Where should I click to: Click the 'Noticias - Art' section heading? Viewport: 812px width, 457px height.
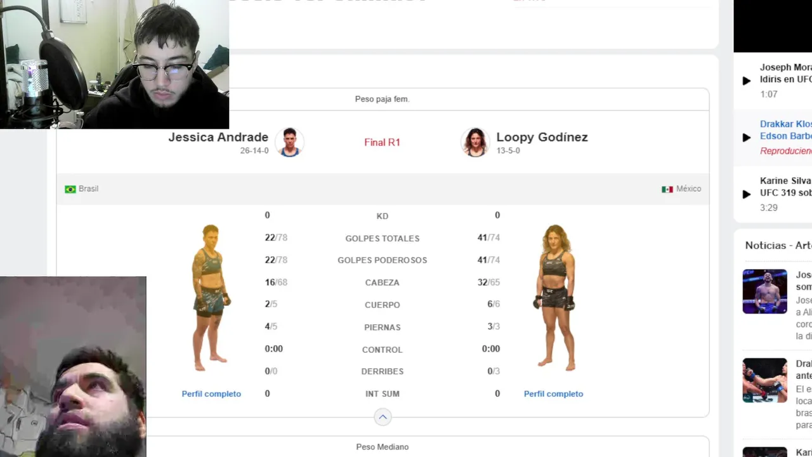click(778, 245)
